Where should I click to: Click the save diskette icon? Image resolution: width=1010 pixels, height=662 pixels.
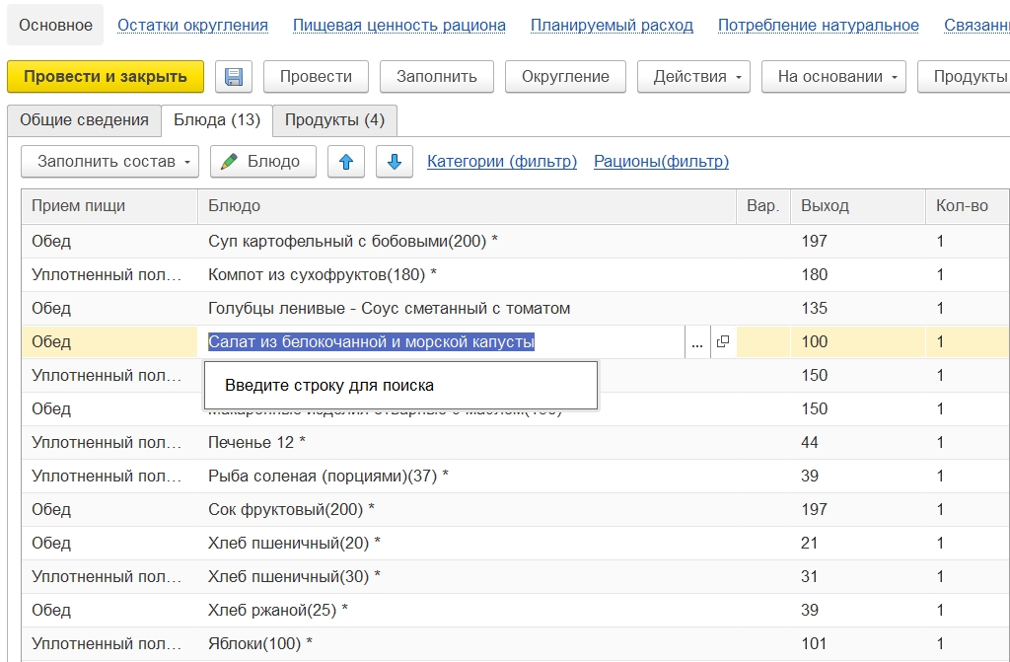point(234,77)
